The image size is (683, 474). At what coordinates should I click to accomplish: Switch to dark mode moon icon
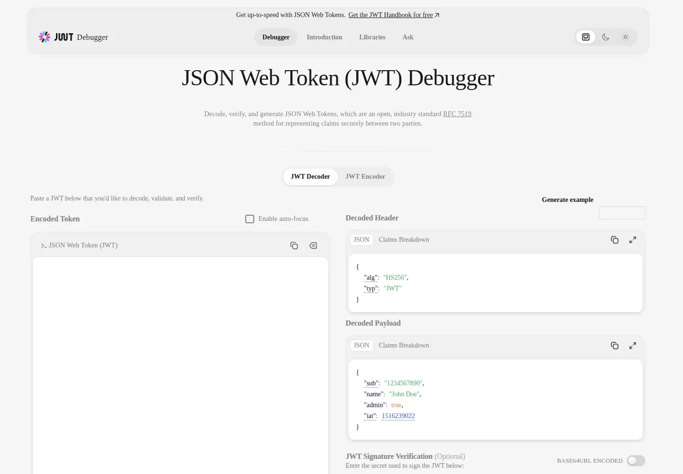[606, 37]
